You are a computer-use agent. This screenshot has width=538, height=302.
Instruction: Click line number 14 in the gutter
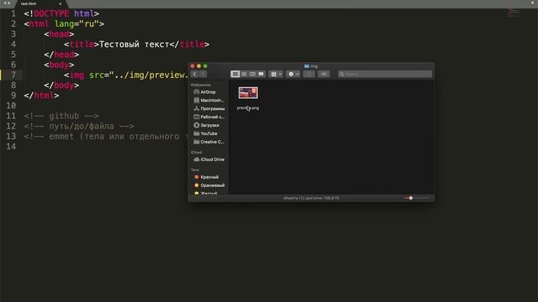click(x=11, y=147)
